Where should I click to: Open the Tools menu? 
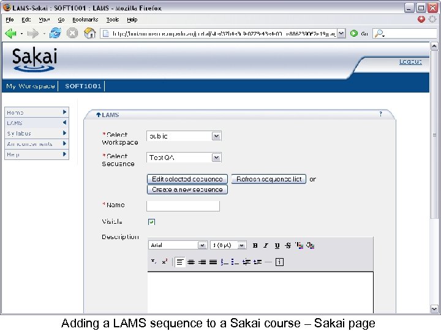(113, 20)
